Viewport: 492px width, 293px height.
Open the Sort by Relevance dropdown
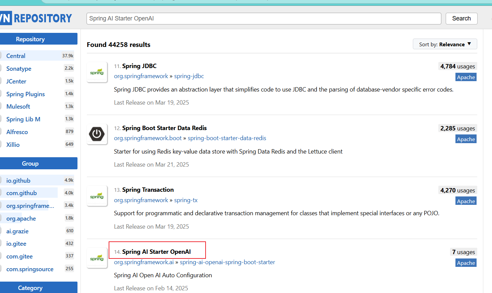[445, 44]
